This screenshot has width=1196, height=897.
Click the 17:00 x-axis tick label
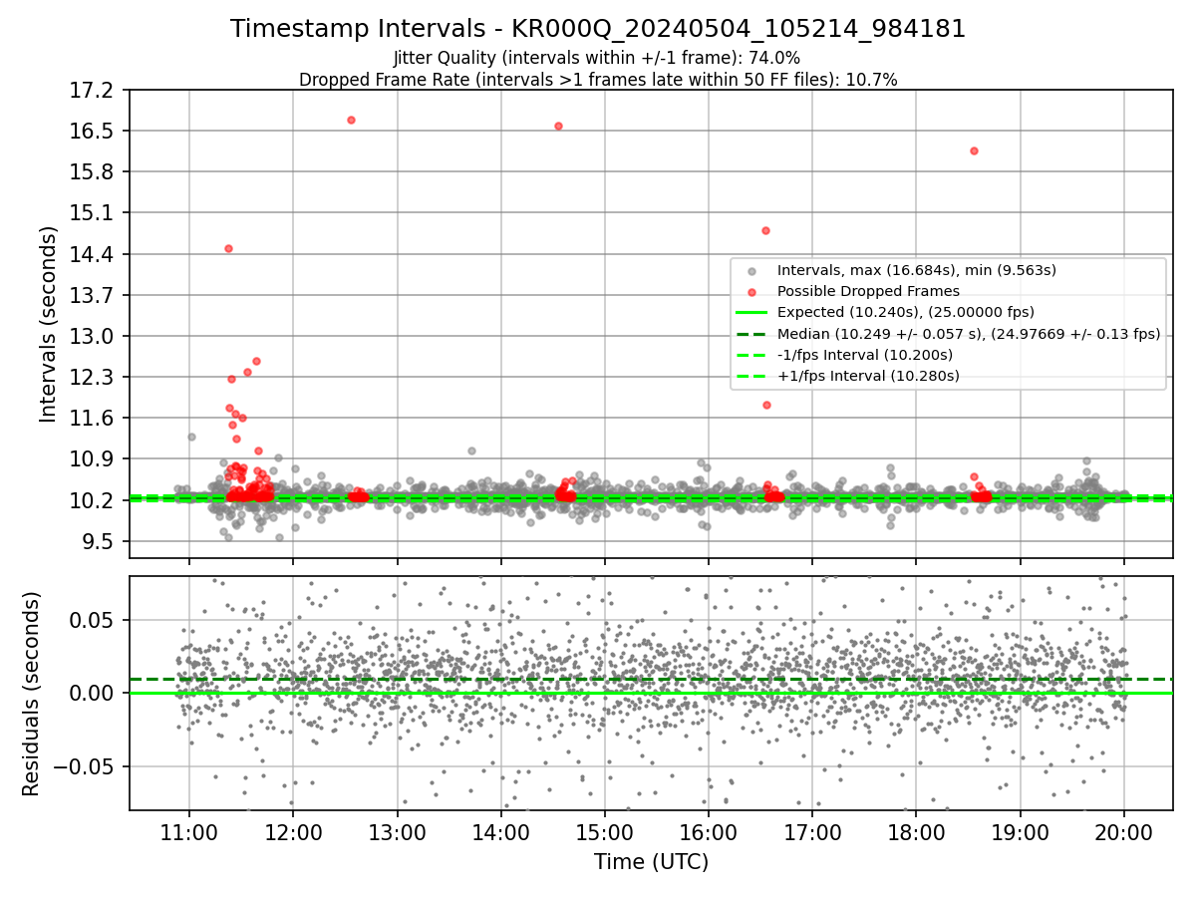(x=812, y=832)
